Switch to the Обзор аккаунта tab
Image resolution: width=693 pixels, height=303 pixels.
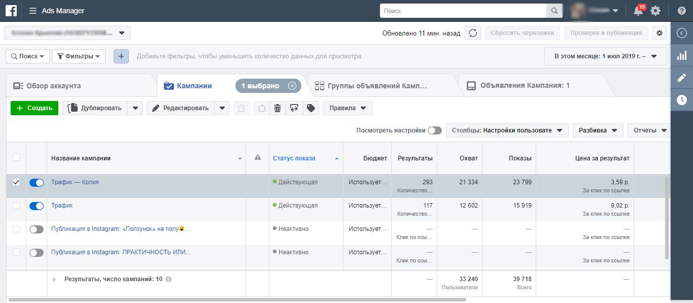click(53, 86)
